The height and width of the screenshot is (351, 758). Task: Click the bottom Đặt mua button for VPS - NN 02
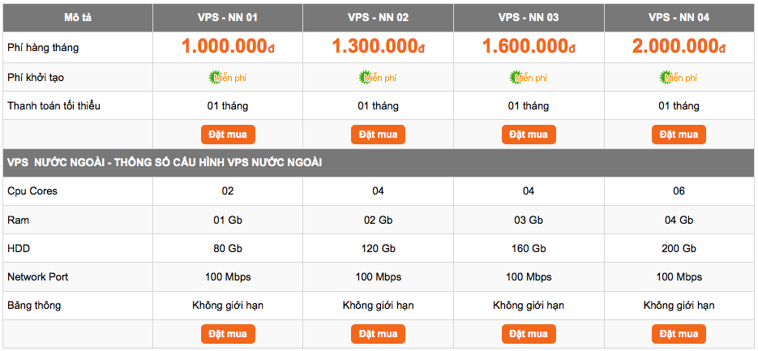click(378, 334)
